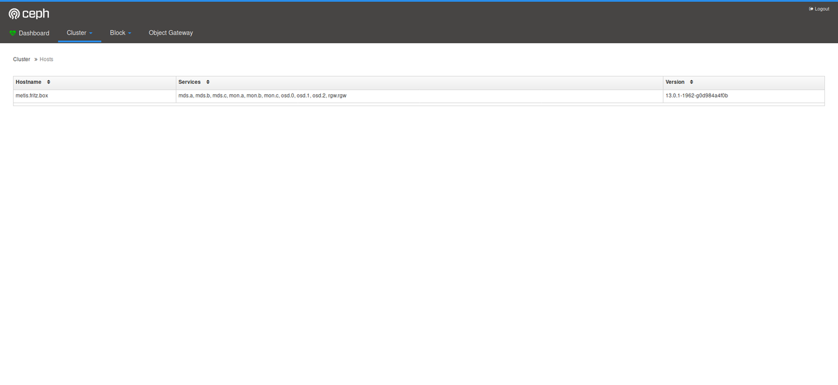Open the Block menu label
Image resolution: width=838 pixels, height=385 pixels.
[117, 33]
